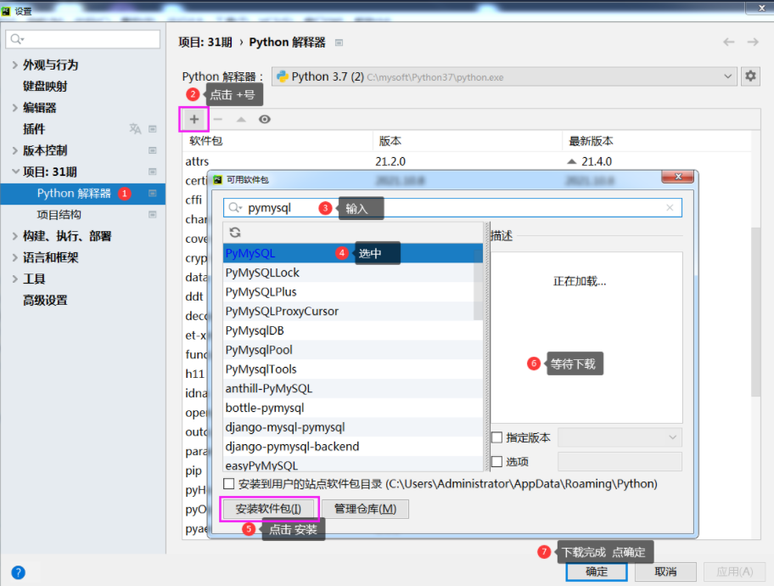Select 键盘映射 in the settings tree
The width and height of the screenshot is (774, 586).
[45, 86]
